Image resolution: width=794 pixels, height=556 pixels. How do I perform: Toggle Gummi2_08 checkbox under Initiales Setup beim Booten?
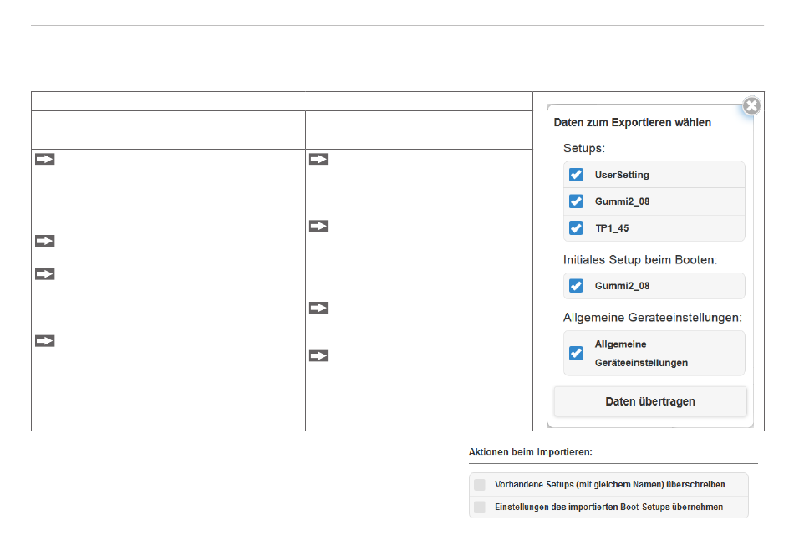[576, 286]
